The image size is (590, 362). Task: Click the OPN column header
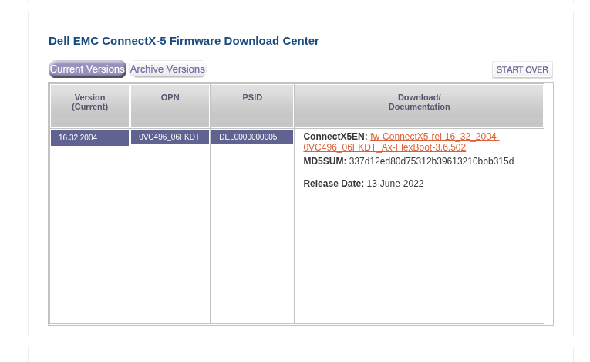coord(170,98)
